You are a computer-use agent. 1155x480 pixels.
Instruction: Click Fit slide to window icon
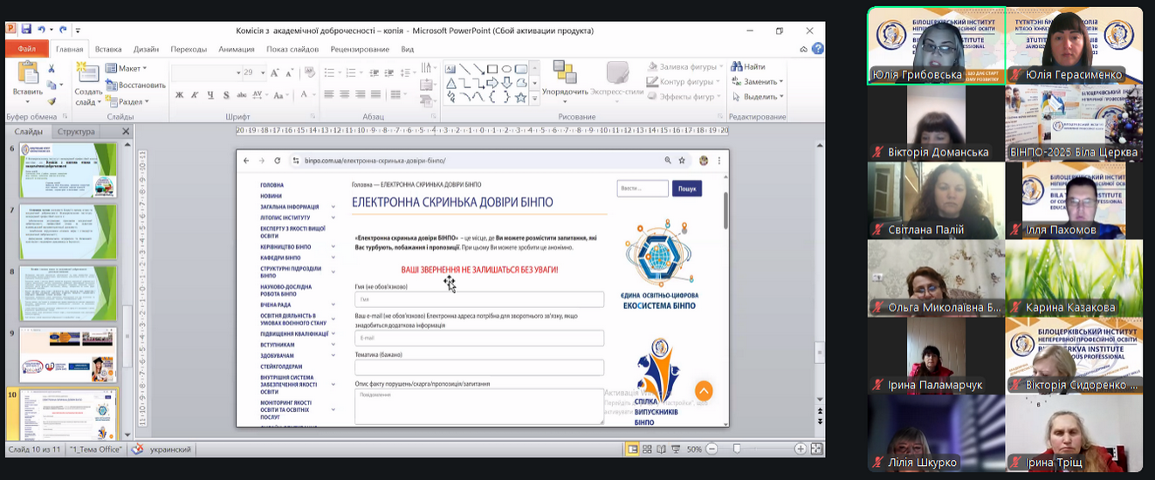[x=816, y=449]
